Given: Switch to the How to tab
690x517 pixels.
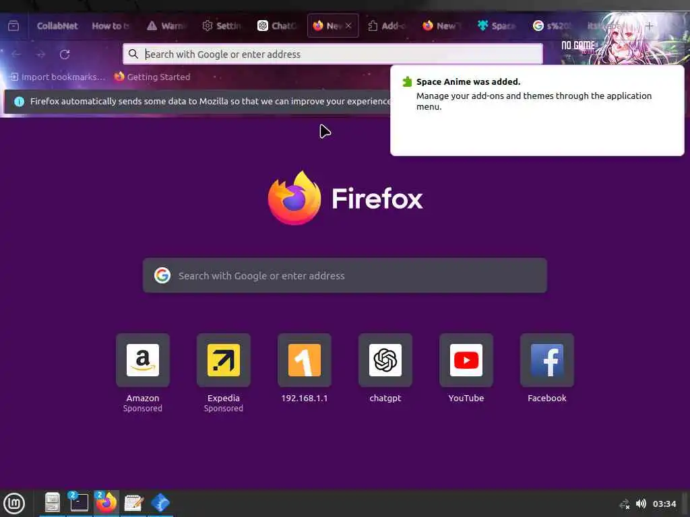Looking at the screenshot, I should [111, 26].
